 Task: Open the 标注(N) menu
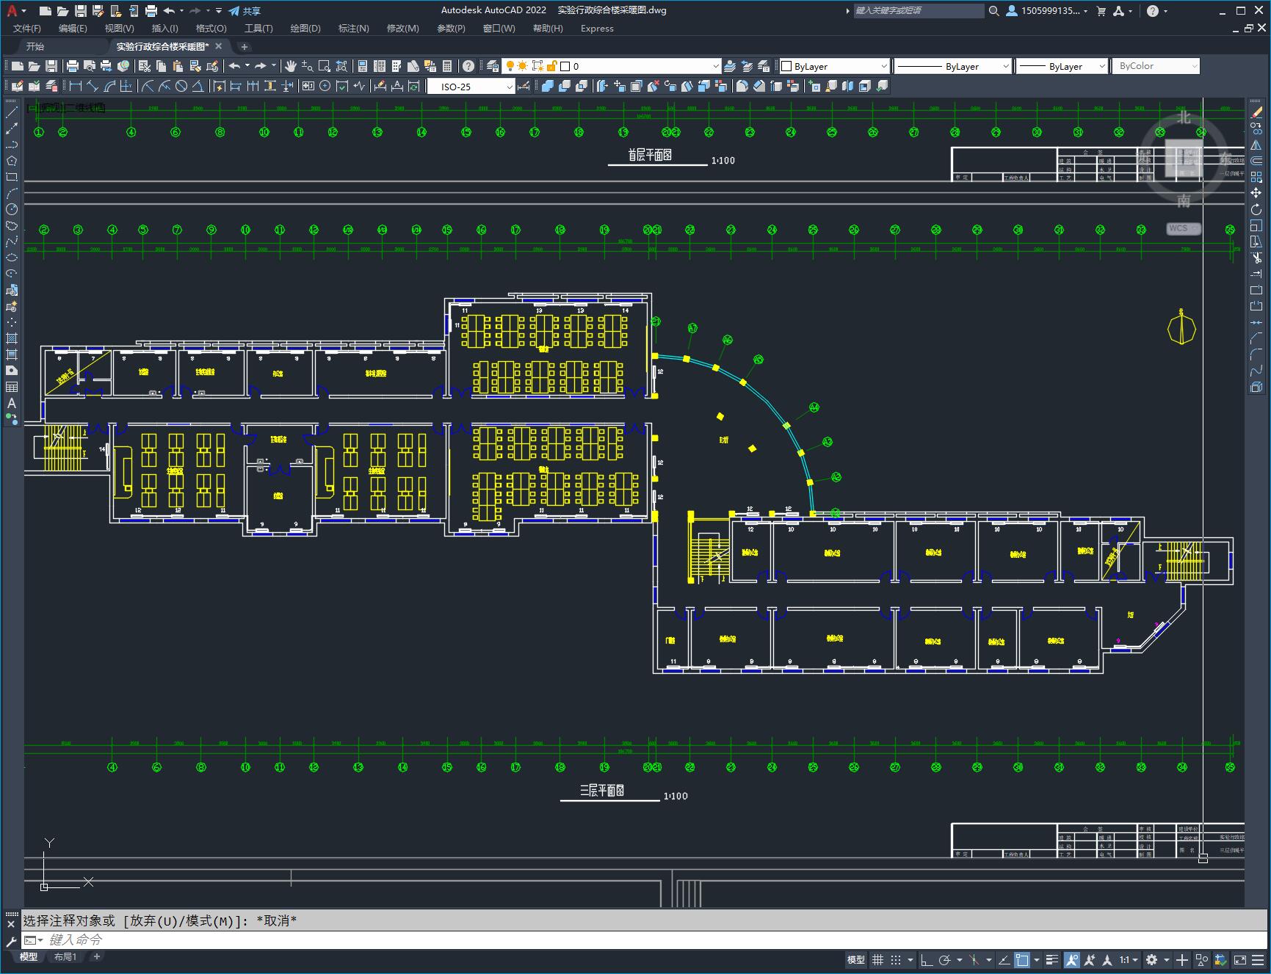click(x=353, y=28)
